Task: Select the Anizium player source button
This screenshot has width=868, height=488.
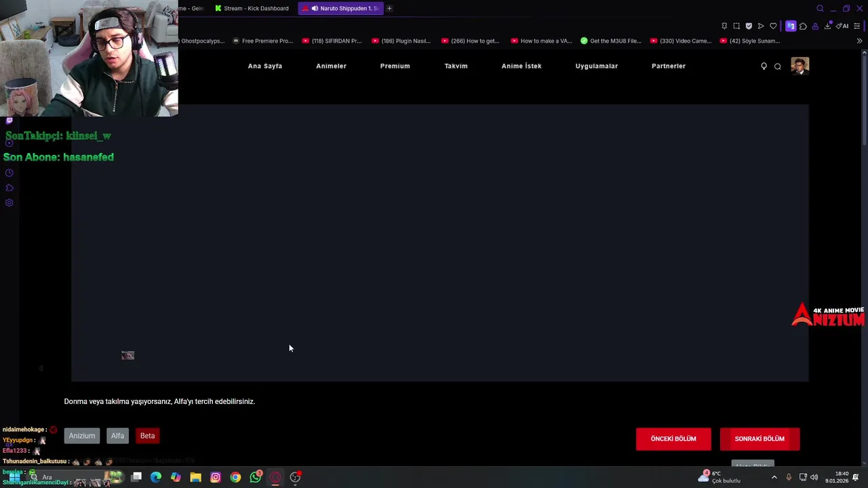Action: [82, 436]
